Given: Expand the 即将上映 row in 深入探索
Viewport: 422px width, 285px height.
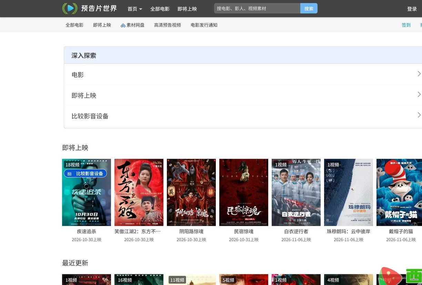Looking at the screenshot, I should pos(243,95).
